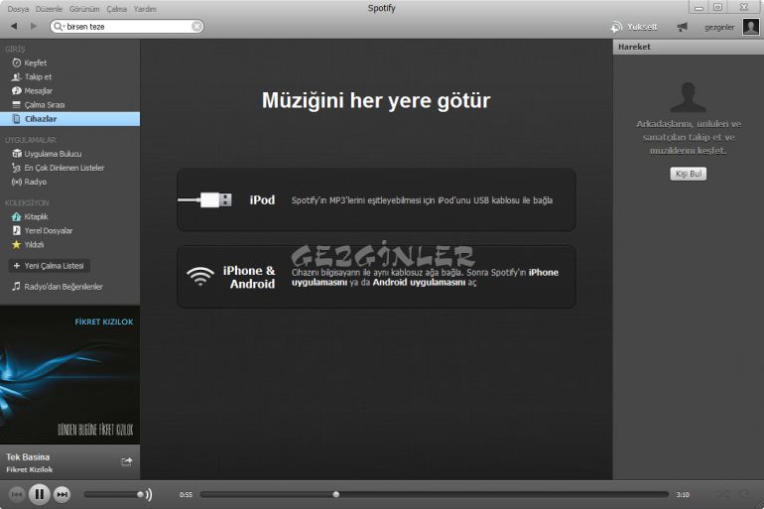Click the search field with 'birsen teze'
This screenshot has height=509, width=764.
coord(128,27)
